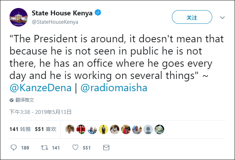Image resolution: width=235 pixels, height=160 pixels.
Task: Click the reply speech bubble icon
Action: (x=14, y=148)
